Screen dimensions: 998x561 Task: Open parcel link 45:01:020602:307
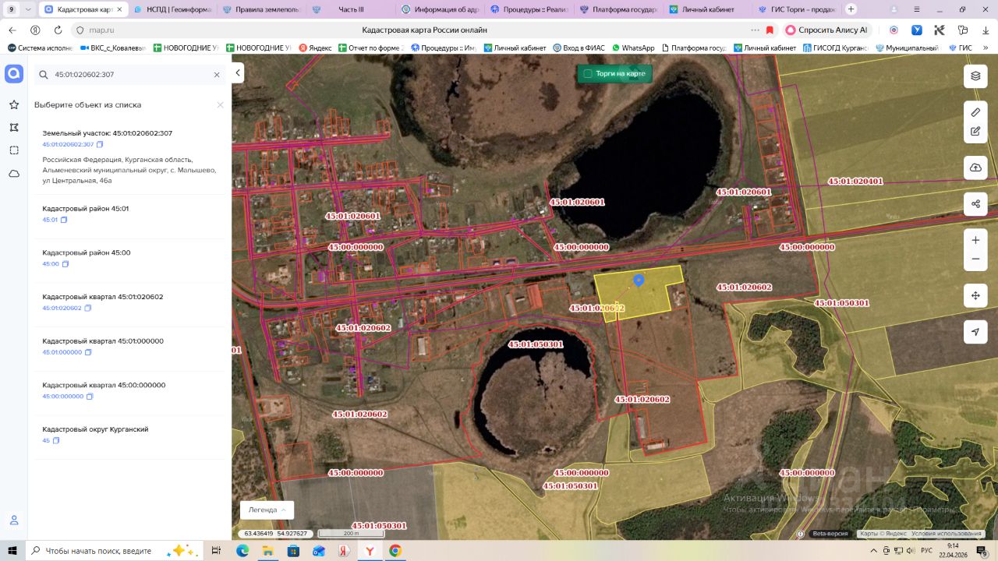pyautogui.click(x=68, y=145)
